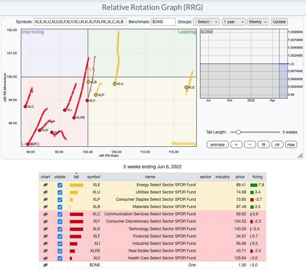Click the max button

(x=291, y=145)
